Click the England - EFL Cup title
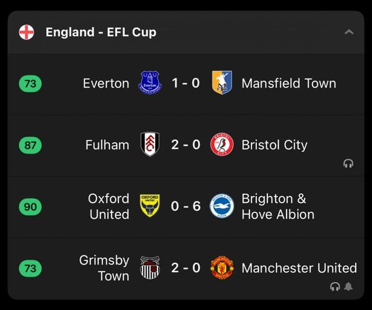The width and height of the screenshot is (372, 310). point(101,33)
